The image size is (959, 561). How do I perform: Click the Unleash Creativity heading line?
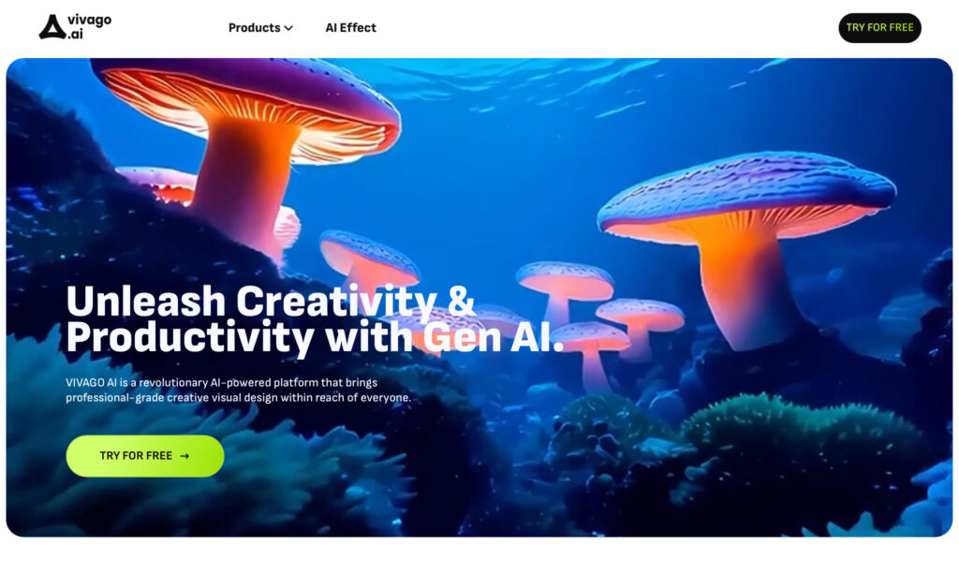(x=271, y=301)
